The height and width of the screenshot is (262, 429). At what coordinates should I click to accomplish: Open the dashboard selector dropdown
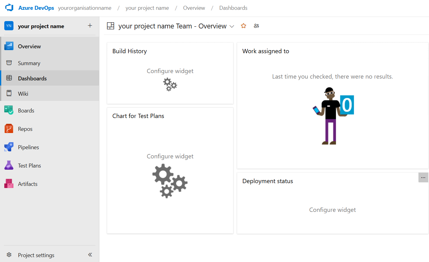[x=232, y=26]
